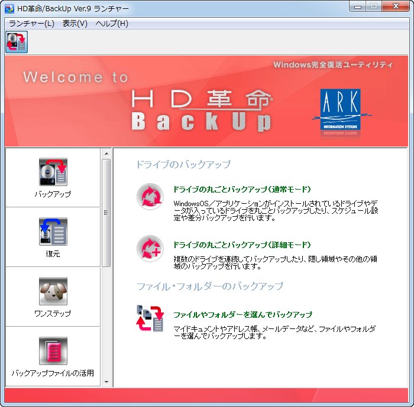Click the Windows完全復活ユーティリティ banner text

point(333,64)
